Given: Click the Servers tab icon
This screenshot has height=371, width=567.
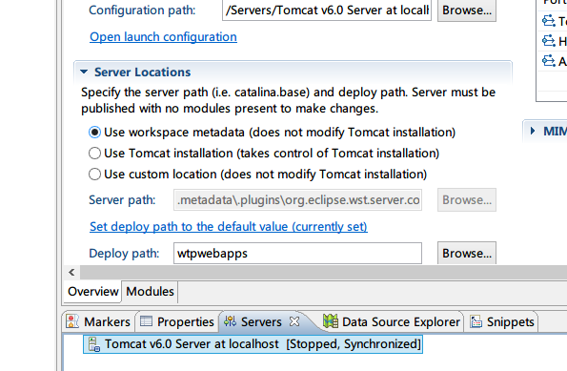Looking at the screenshot, I should [230, 321].
